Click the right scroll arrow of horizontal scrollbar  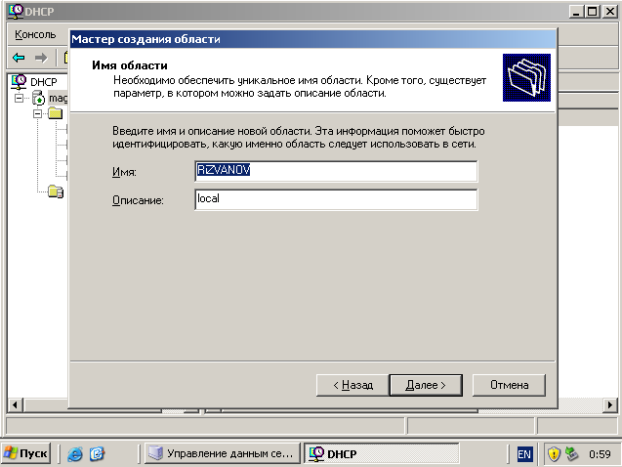point(609,405)
